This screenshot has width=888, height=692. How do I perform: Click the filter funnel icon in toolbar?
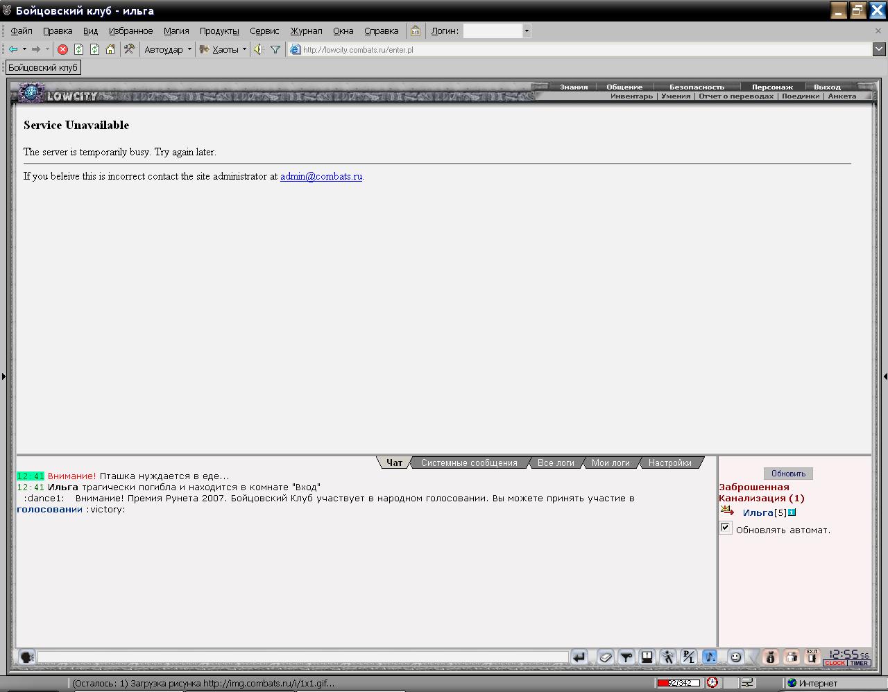point(275,49)
